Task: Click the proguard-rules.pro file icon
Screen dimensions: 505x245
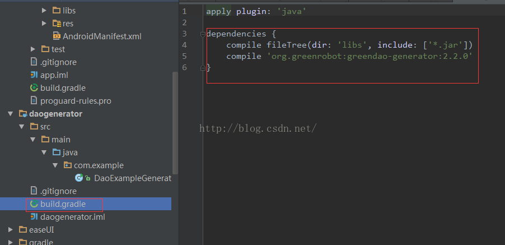Action: point(34,100)
